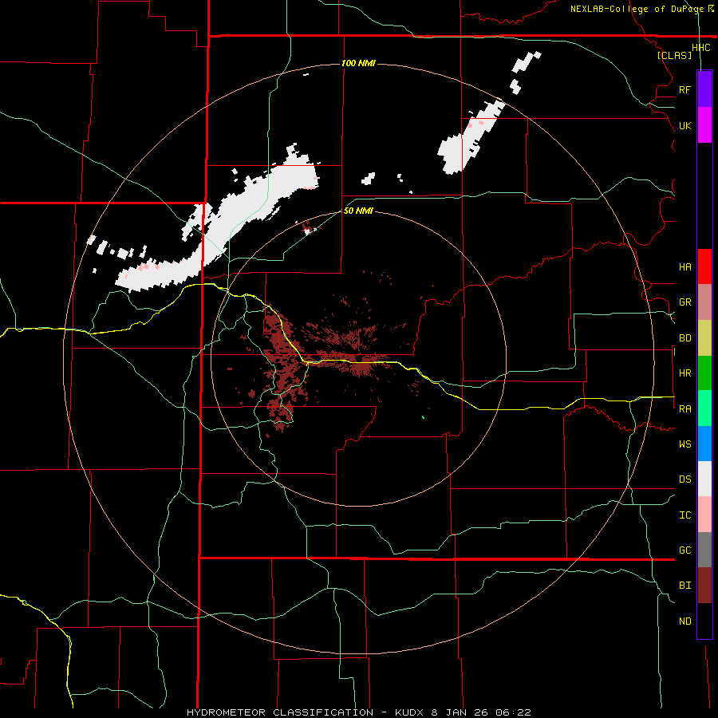
Task: Click the BD legend label
Action: click(x=684, y=338)
